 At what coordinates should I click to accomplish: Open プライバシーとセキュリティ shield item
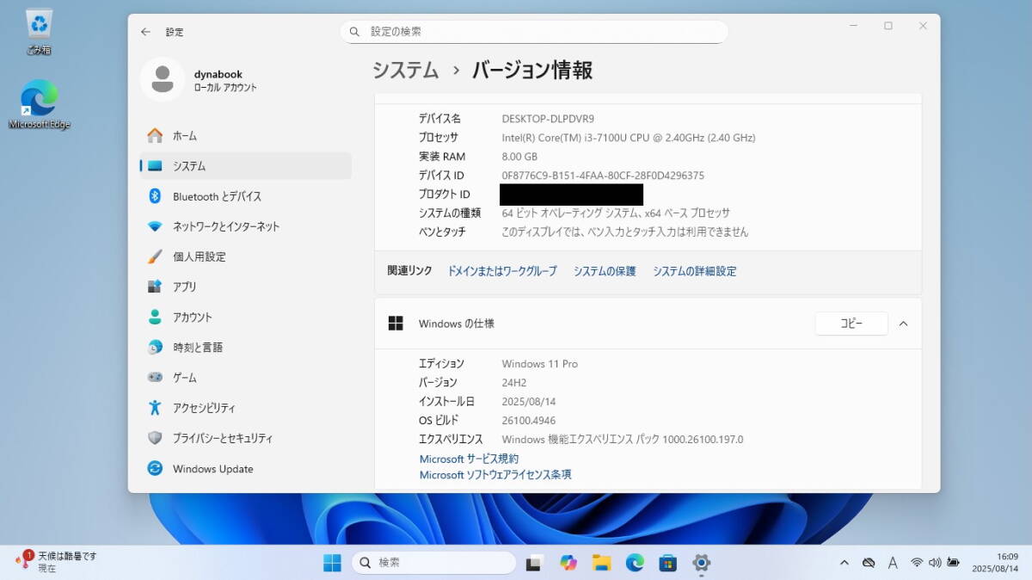click(x=222, y=438)
